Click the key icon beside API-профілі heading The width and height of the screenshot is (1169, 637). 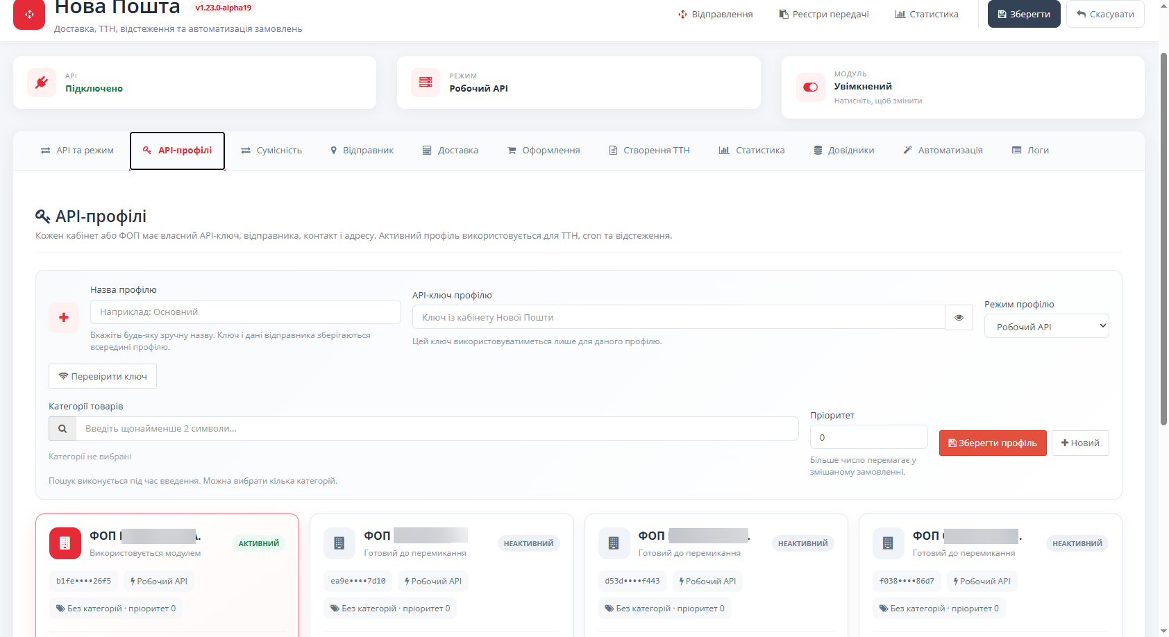[43, 216]
